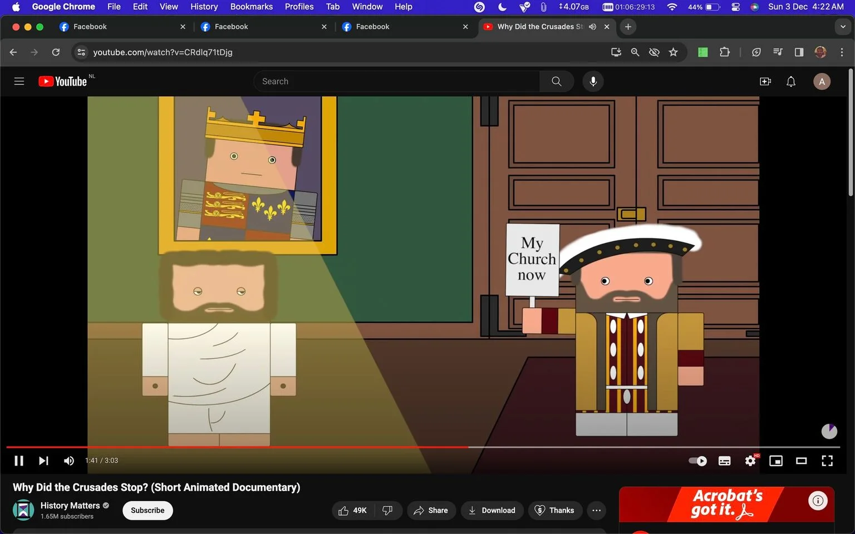
Task: Dislike this video
Action: coord(388,510)
